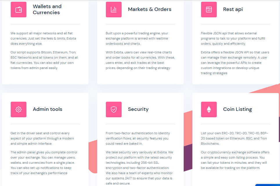The width and height of the screenshot is (280, 186).
Task: Click the gear Admin tools icon
Action: [x=19, y=109]
